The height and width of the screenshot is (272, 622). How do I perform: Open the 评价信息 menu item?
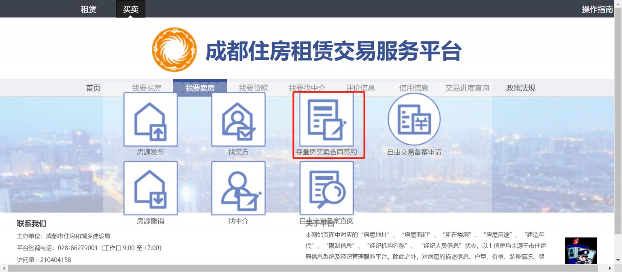pos(360,88)
